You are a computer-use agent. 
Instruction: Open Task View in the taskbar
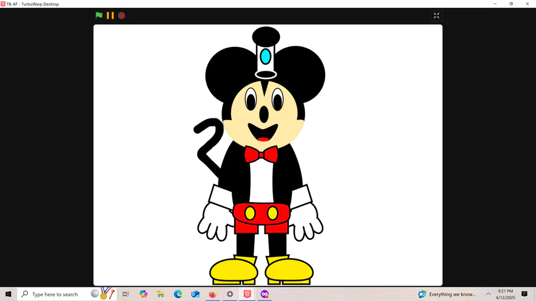pyautogui.click(x=126, y=294)
